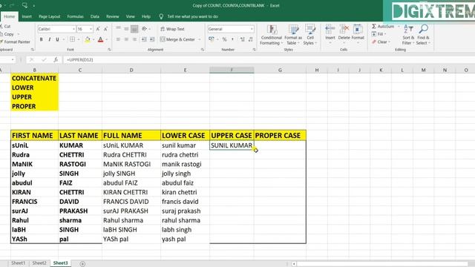
Task: Open Format as Table gallery
Action: tap(293, 35)
